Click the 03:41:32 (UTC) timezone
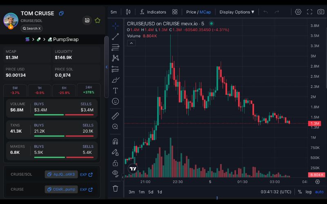 point(276,192)
